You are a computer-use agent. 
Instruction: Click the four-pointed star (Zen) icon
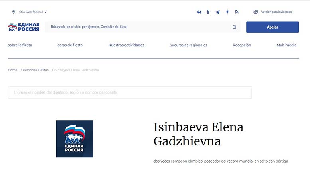click(227, 12)
